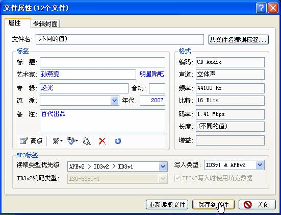Click the 频率 value 44100 Hz
The height and width of the screenshot is (215, 281).
[x=230, y=88]
